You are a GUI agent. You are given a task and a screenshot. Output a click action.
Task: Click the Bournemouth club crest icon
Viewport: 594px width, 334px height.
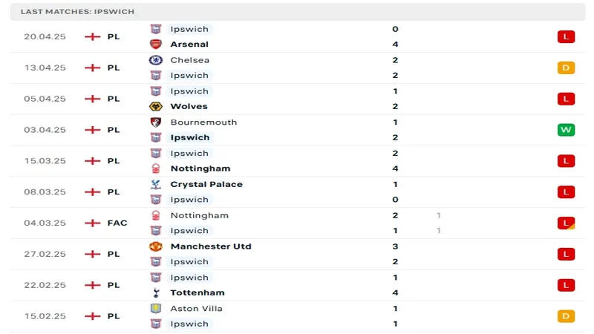[156, 122]
